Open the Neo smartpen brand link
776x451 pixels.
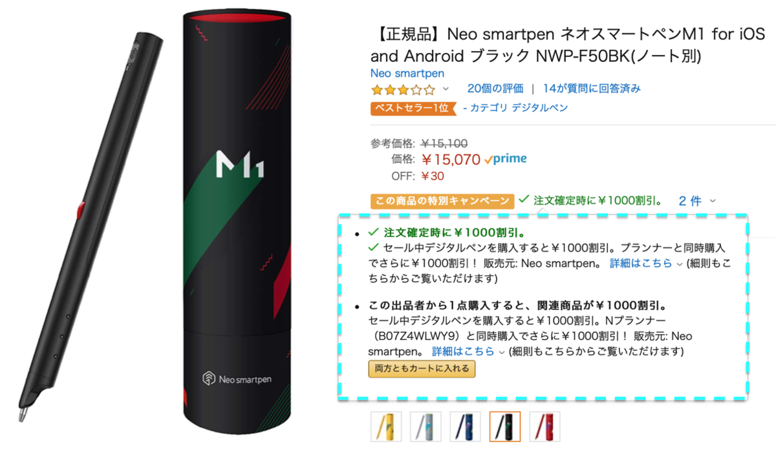pos(407,73)
